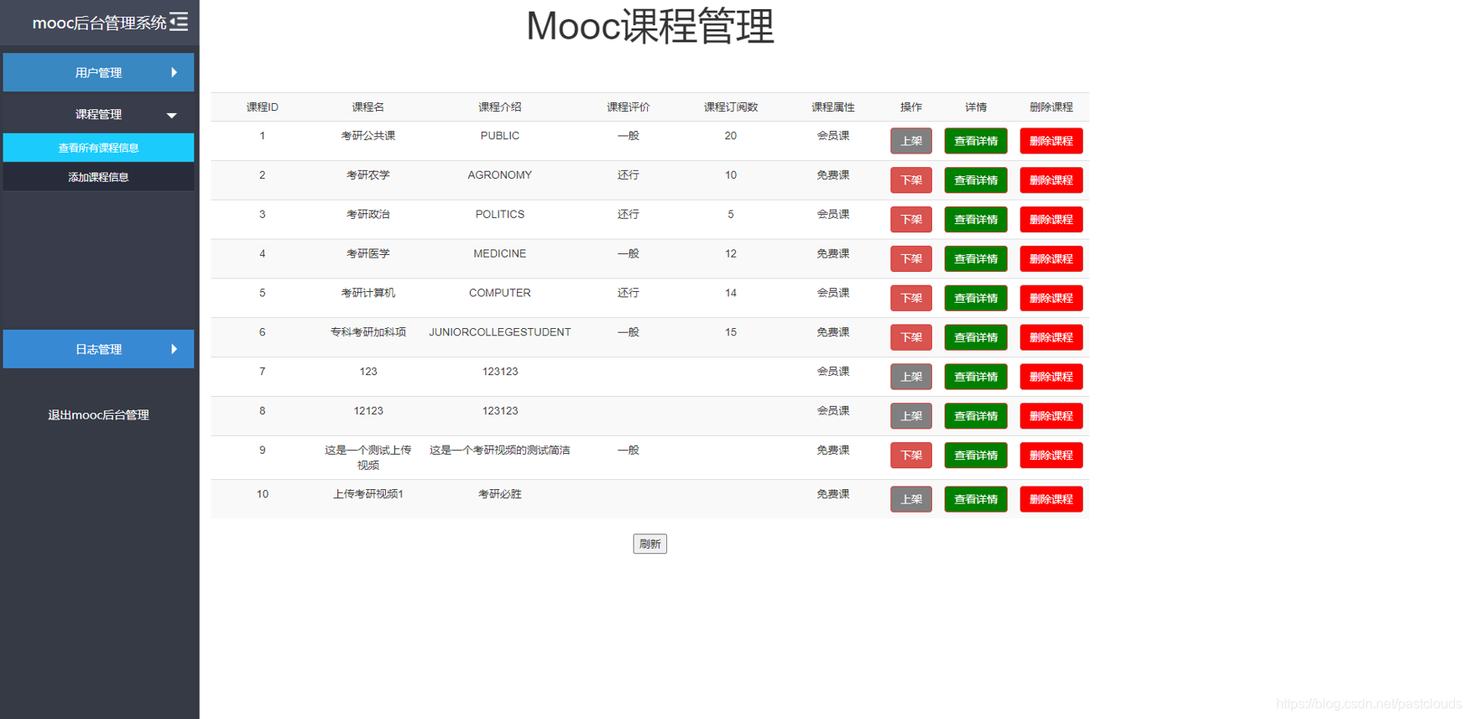
Task: Delete the 考研公共课 course
Action: pos(1051,141)
